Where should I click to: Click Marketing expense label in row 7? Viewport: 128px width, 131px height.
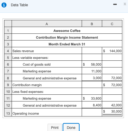pos(37,71)
